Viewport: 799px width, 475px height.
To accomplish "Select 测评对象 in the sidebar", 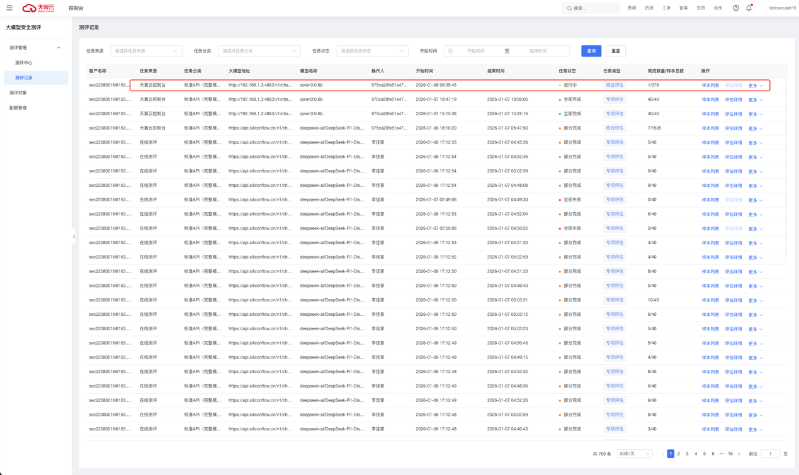I will (x=18, y=93).
